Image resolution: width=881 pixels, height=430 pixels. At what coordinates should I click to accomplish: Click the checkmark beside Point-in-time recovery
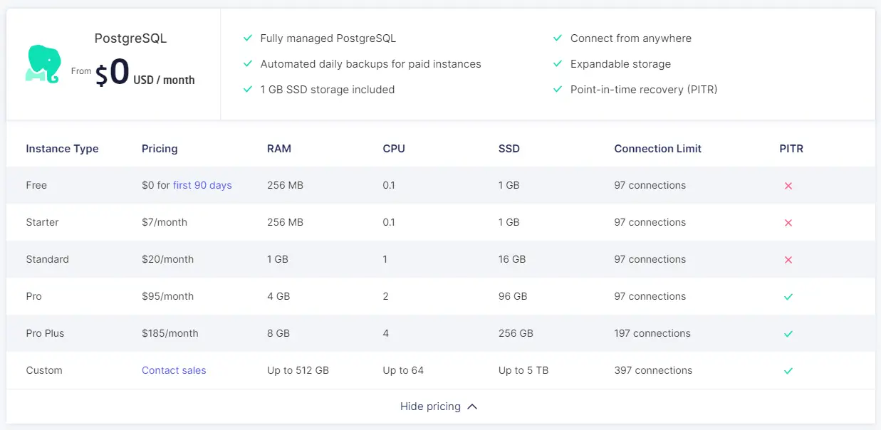point(558,90)
